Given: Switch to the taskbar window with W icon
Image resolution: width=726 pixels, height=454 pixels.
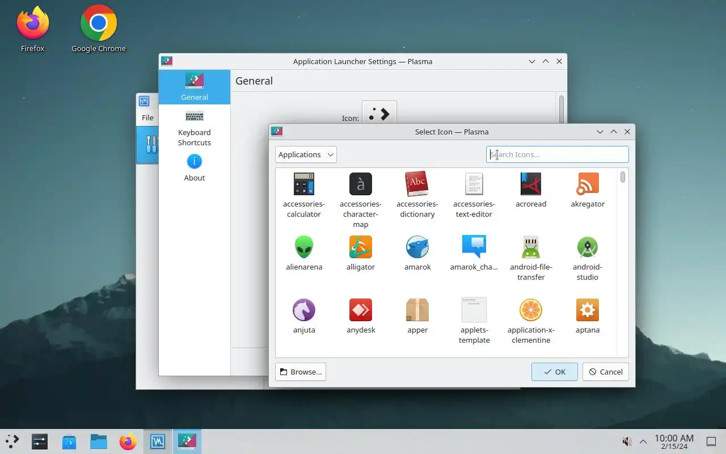Looking at the screenshot, I should click(x=158, y=441).
